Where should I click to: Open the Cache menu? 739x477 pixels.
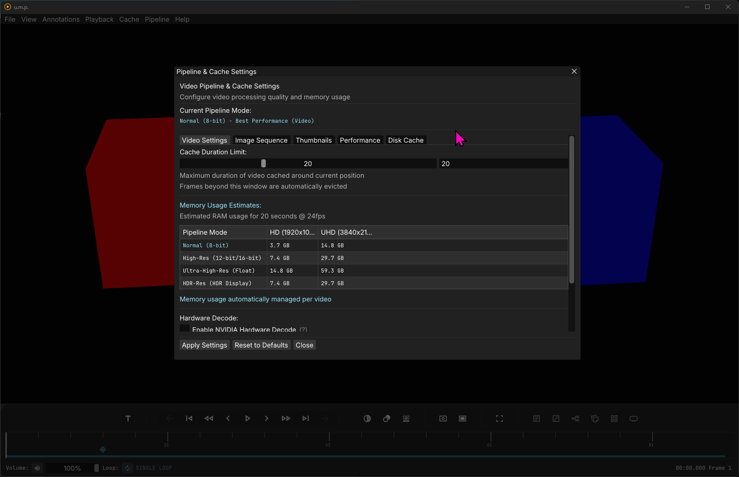click(129, 19)
